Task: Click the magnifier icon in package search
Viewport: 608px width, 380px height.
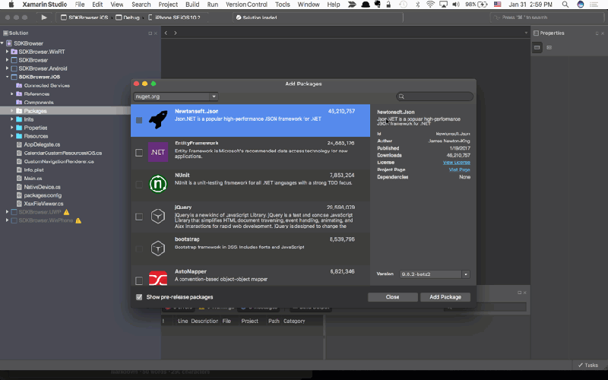Action: point(402,97)
